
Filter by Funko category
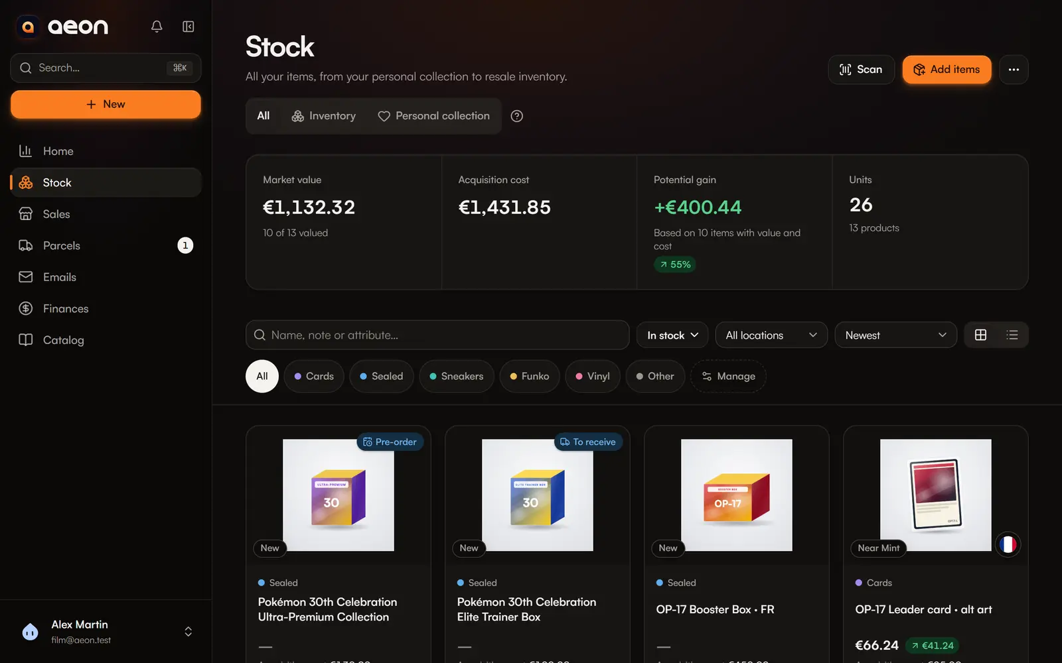pyautogui.click(x=530, y=376)
